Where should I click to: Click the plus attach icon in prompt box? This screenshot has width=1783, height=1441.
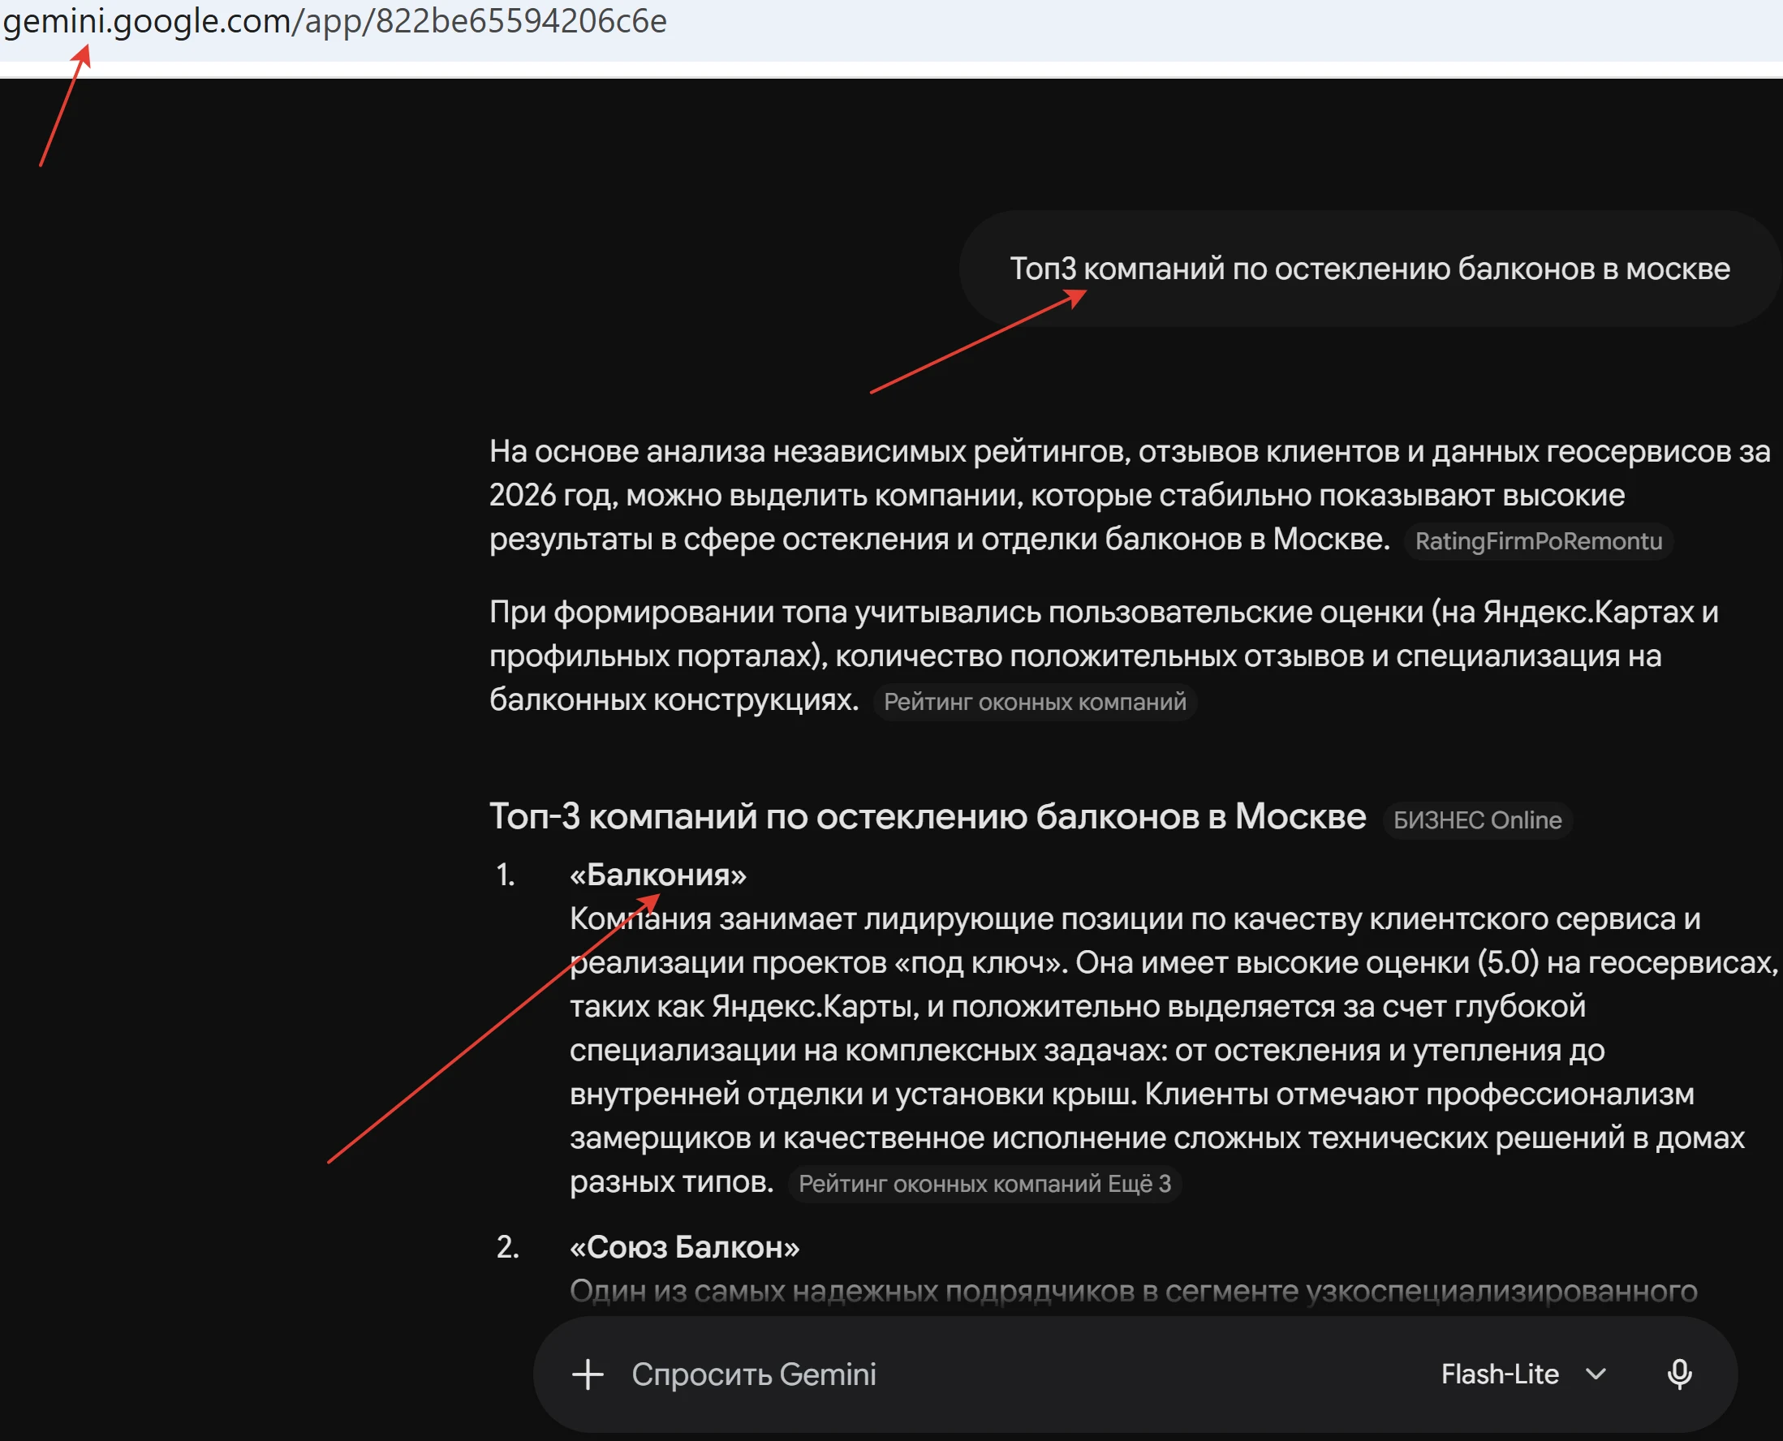click(588, 1374)
